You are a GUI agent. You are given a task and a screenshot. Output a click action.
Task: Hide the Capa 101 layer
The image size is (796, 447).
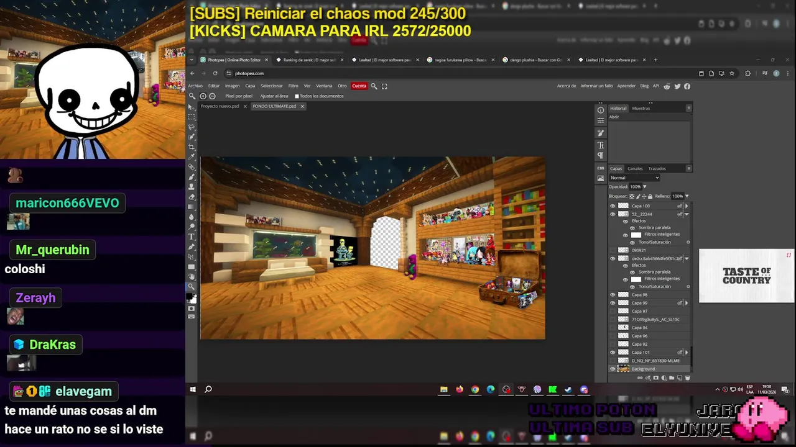[613, 353]
